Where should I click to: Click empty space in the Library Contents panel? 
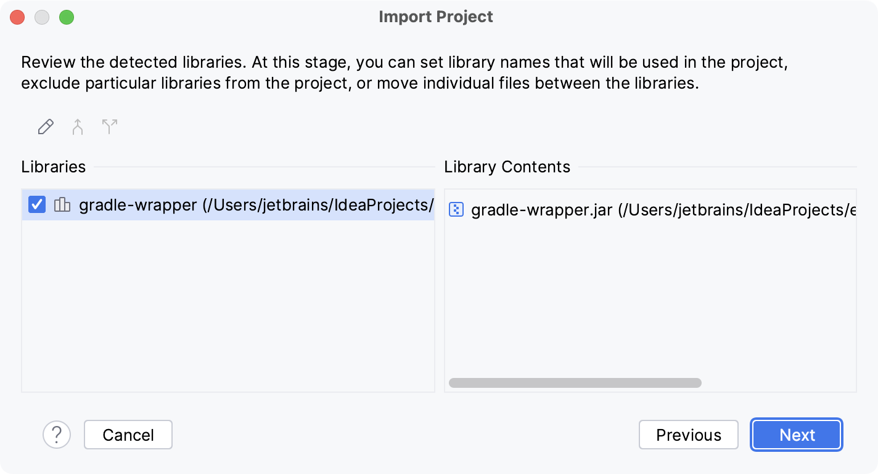point(647,295)
